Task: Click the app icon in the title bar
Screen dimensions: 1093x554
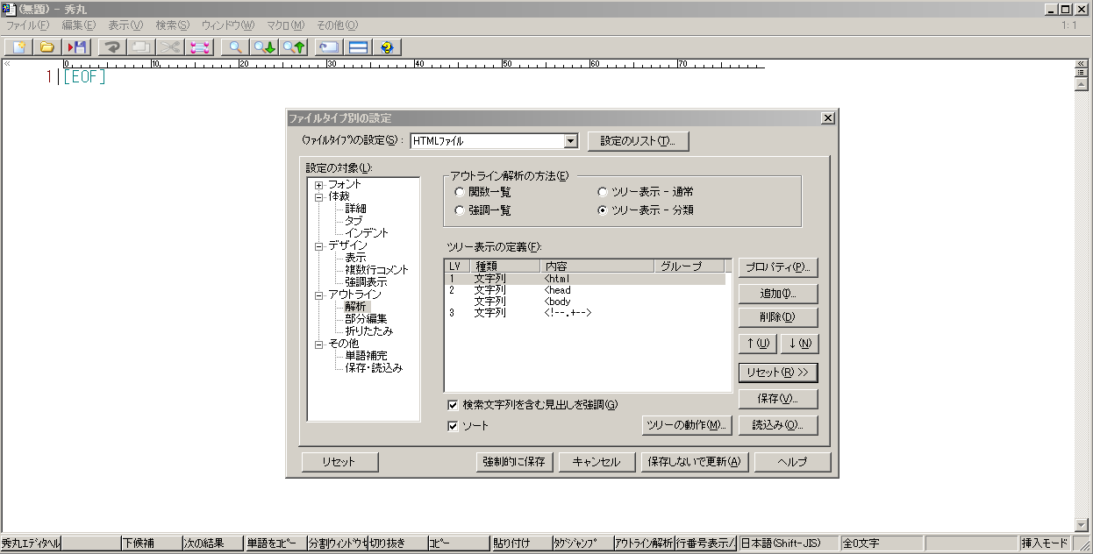Action: tap(8, 9)
